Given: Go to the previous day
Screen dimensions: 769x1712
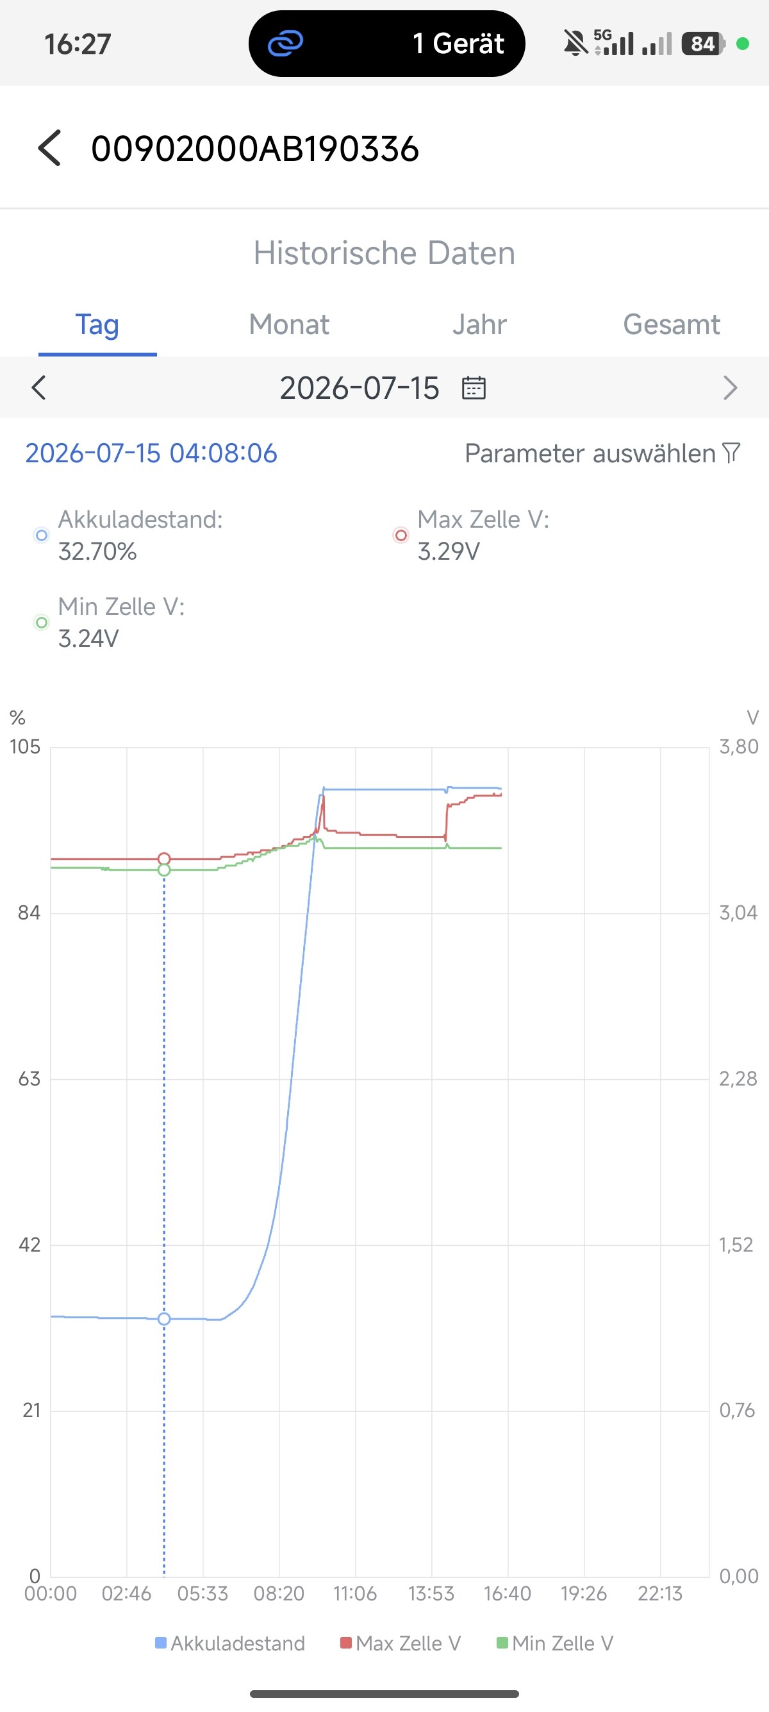Looking at the screenshot, I should 39,387.
